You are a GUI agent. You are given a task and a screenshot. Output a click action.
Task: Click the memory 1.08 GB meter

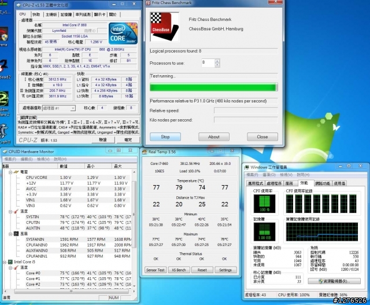[x=264, y=231]
